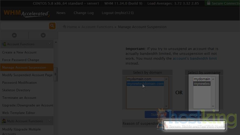Click the Secure Connection lock icon
This screenshot has height=135, width=240.
click(x=208, y=3)
